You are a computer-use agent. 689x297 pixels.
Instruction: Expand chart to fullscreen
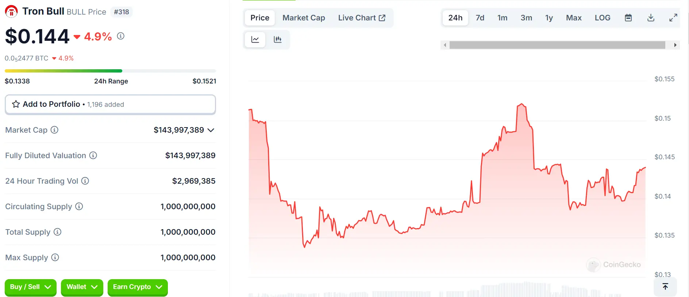coord(673,18)
